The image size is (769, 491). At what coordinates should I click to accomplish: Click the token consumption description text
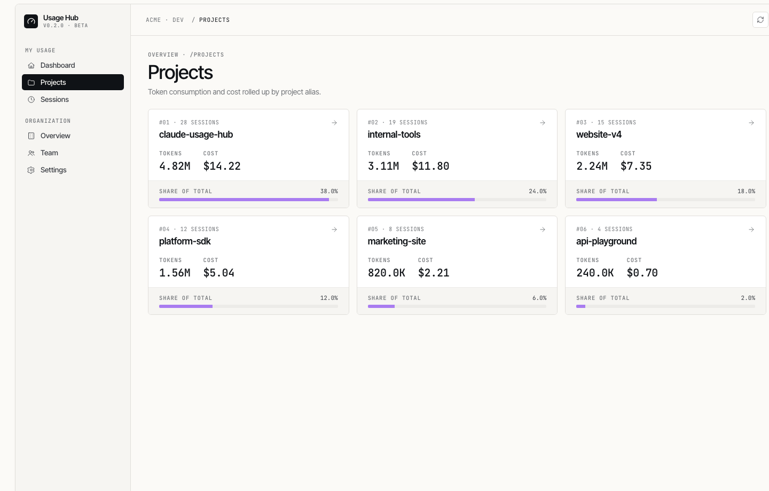[234, 92]
